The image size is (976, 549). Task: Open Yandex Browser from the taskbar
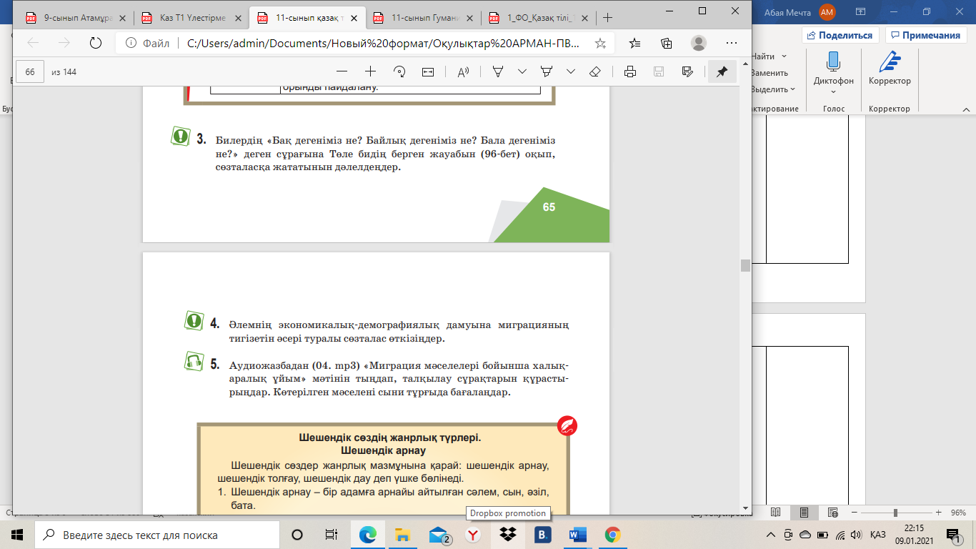coord(473,535)
